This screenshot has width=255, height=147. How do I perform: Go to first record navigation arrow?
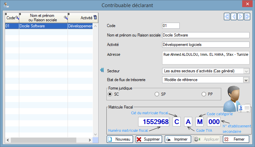pyautogui.click(x=227, y=17)
